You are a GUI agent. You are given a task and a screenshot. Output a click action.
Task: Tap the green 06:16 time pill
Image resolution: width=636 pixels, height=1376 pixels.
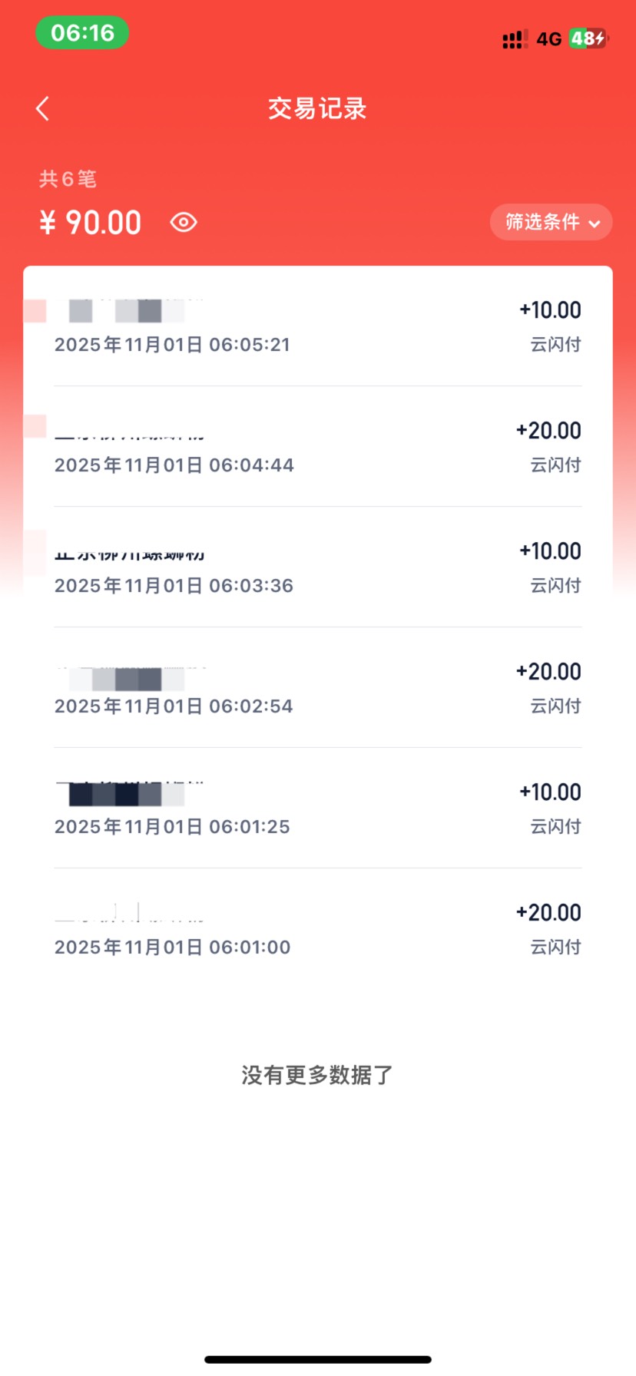[82, 33]
